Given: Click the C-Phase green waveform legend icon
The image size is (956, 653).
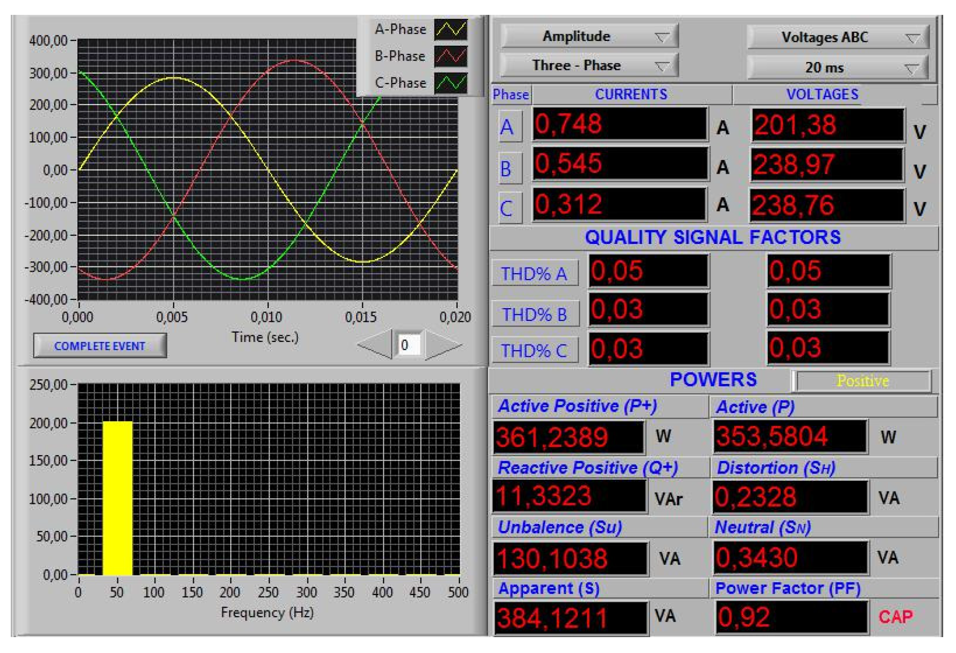Looking at the screenshot, I should pos(451,83).
